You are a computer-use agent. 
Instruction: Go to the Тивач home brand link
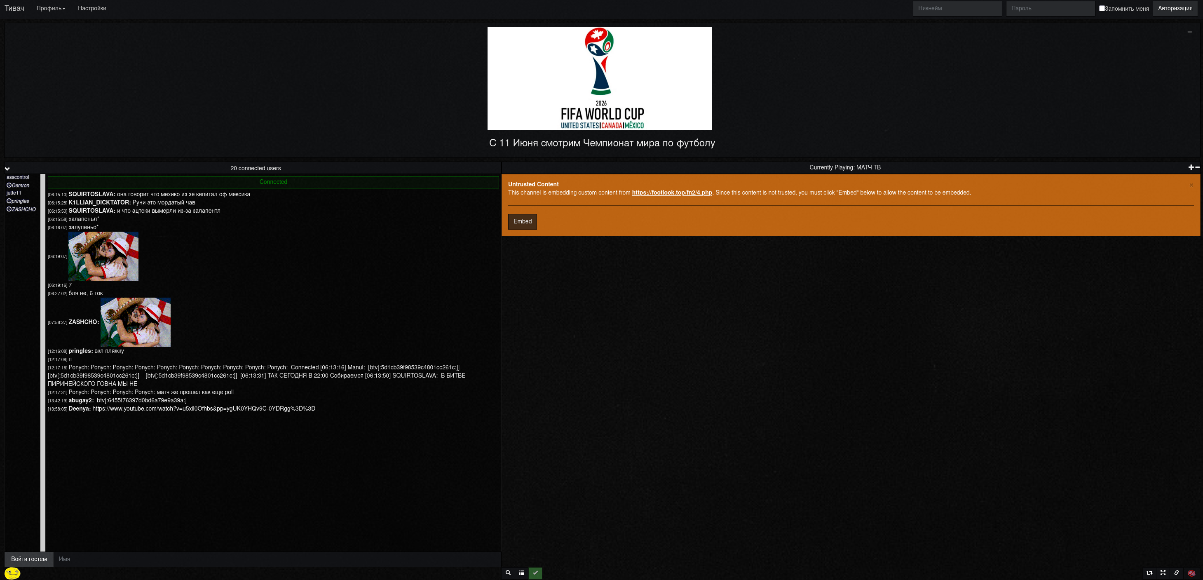14,8
